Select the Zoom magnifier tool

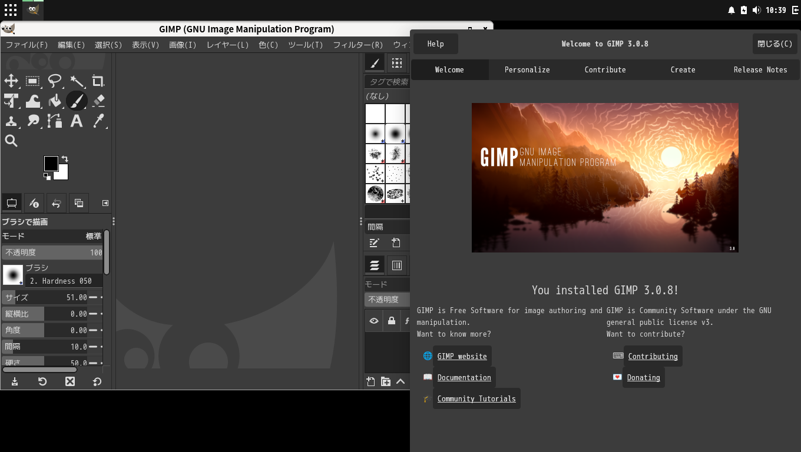11,141
